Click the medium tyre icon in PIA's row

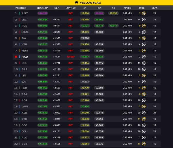pos(144,38)
